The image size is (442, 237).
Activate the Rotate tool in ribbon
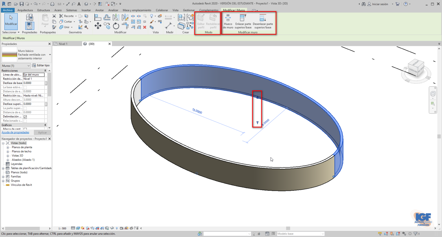click(x=116, y=26)
